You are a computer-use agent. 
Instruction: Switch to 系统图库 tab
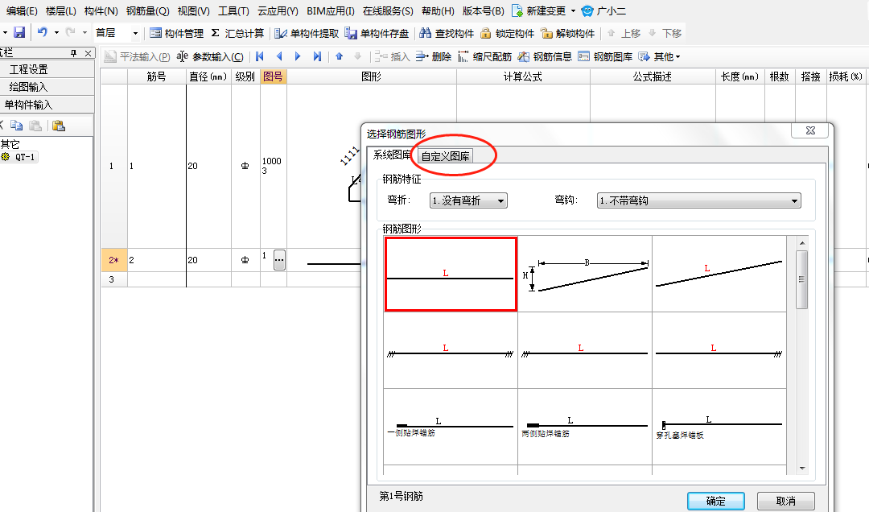pyautogui.click(x=392, y=155)
